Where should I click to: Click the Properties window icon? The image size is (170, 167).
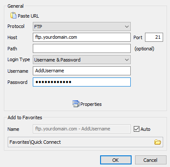tap(76, 104)
